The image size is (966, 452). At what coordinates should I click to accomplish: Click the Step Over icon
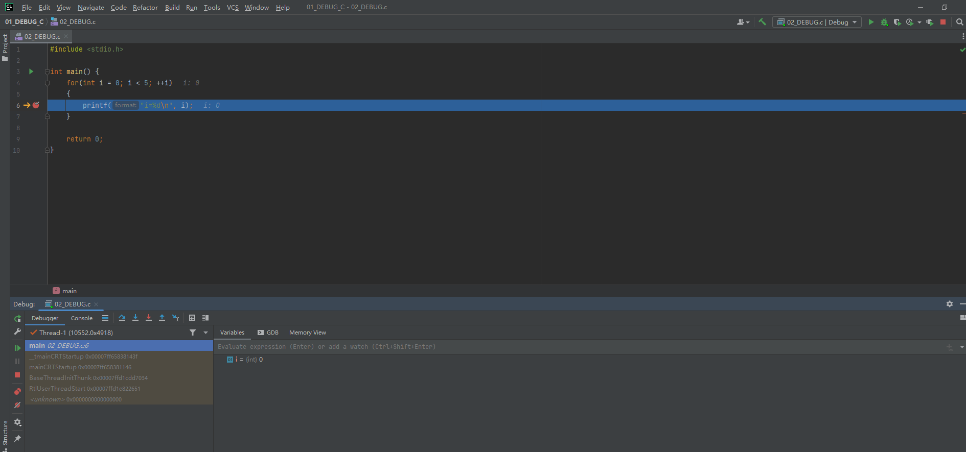pos(122,318)
